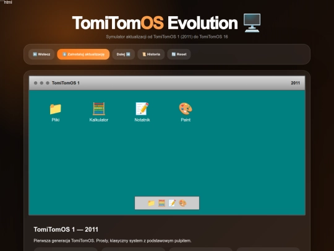Click the paint palette icon in the dock
Viewport: 334px width, 251px height.
pos(182,203)
